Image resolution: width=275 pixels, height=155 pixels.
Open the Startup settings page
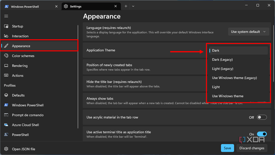[17, 26]
